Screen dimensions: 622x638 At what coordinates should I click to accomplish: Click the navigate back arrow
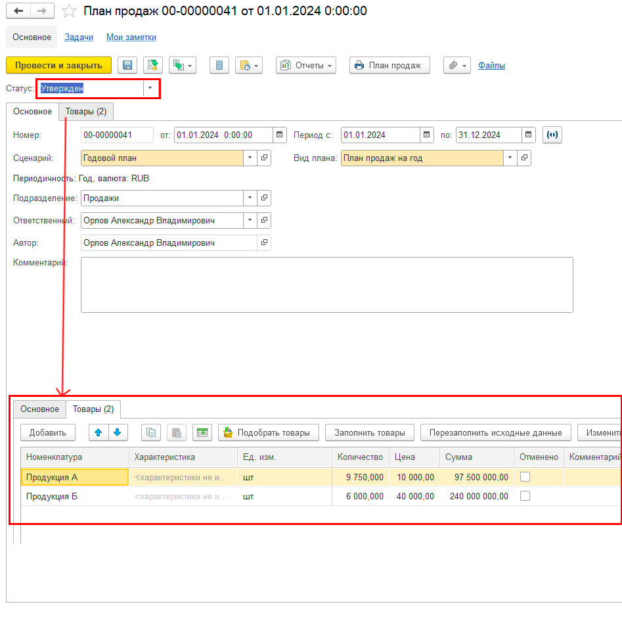pos(18,11)
